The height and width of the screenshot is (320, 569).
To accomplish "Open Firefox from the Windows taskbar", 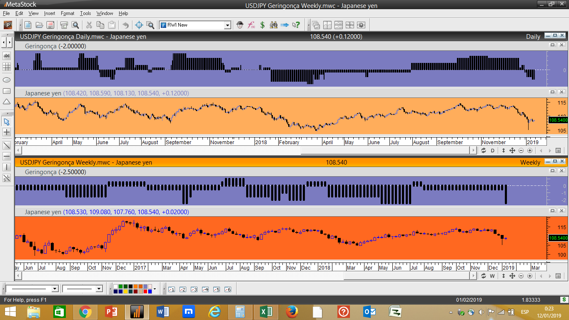I will 292,312.
